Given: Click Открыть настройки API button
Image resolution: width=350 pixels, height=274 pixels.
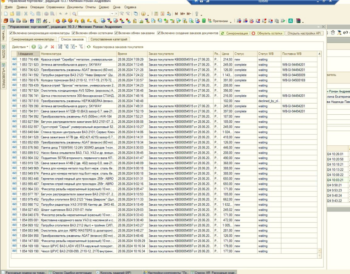Looking at the screenshot, I should (304, 33).
